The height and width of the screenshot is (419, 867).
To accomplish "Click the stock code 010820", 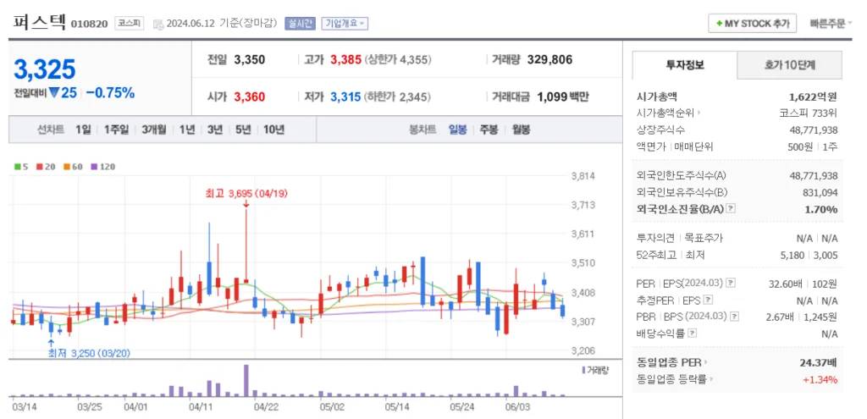I will pyautogui.click(x=89, y=25).
